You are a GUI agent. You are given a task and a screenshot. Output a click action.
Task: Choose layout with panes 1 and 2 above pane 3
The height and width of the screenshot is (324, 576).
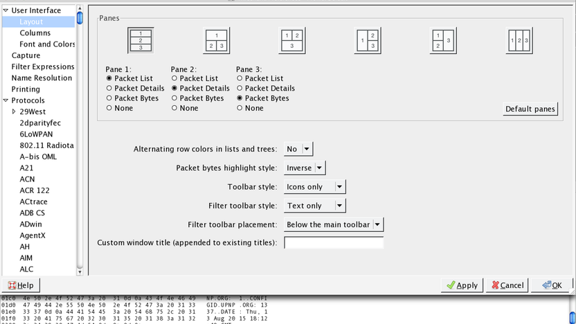[x=292, y=40]
